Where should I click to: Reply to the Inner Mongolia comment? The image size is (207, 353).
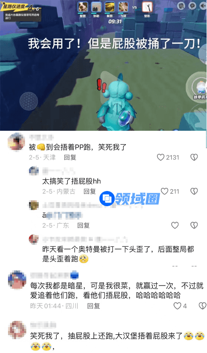[90, 191]
